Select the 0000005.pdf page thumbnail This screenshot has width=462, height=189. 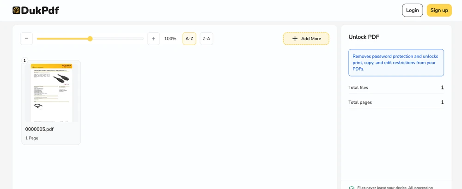pyautogui.click(x=51, y=93)
